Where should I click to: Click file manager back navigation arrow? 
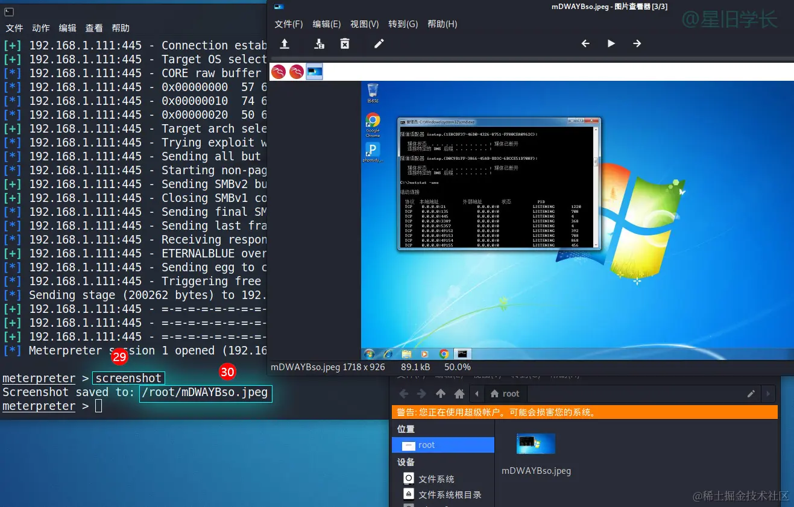[403, 394]
